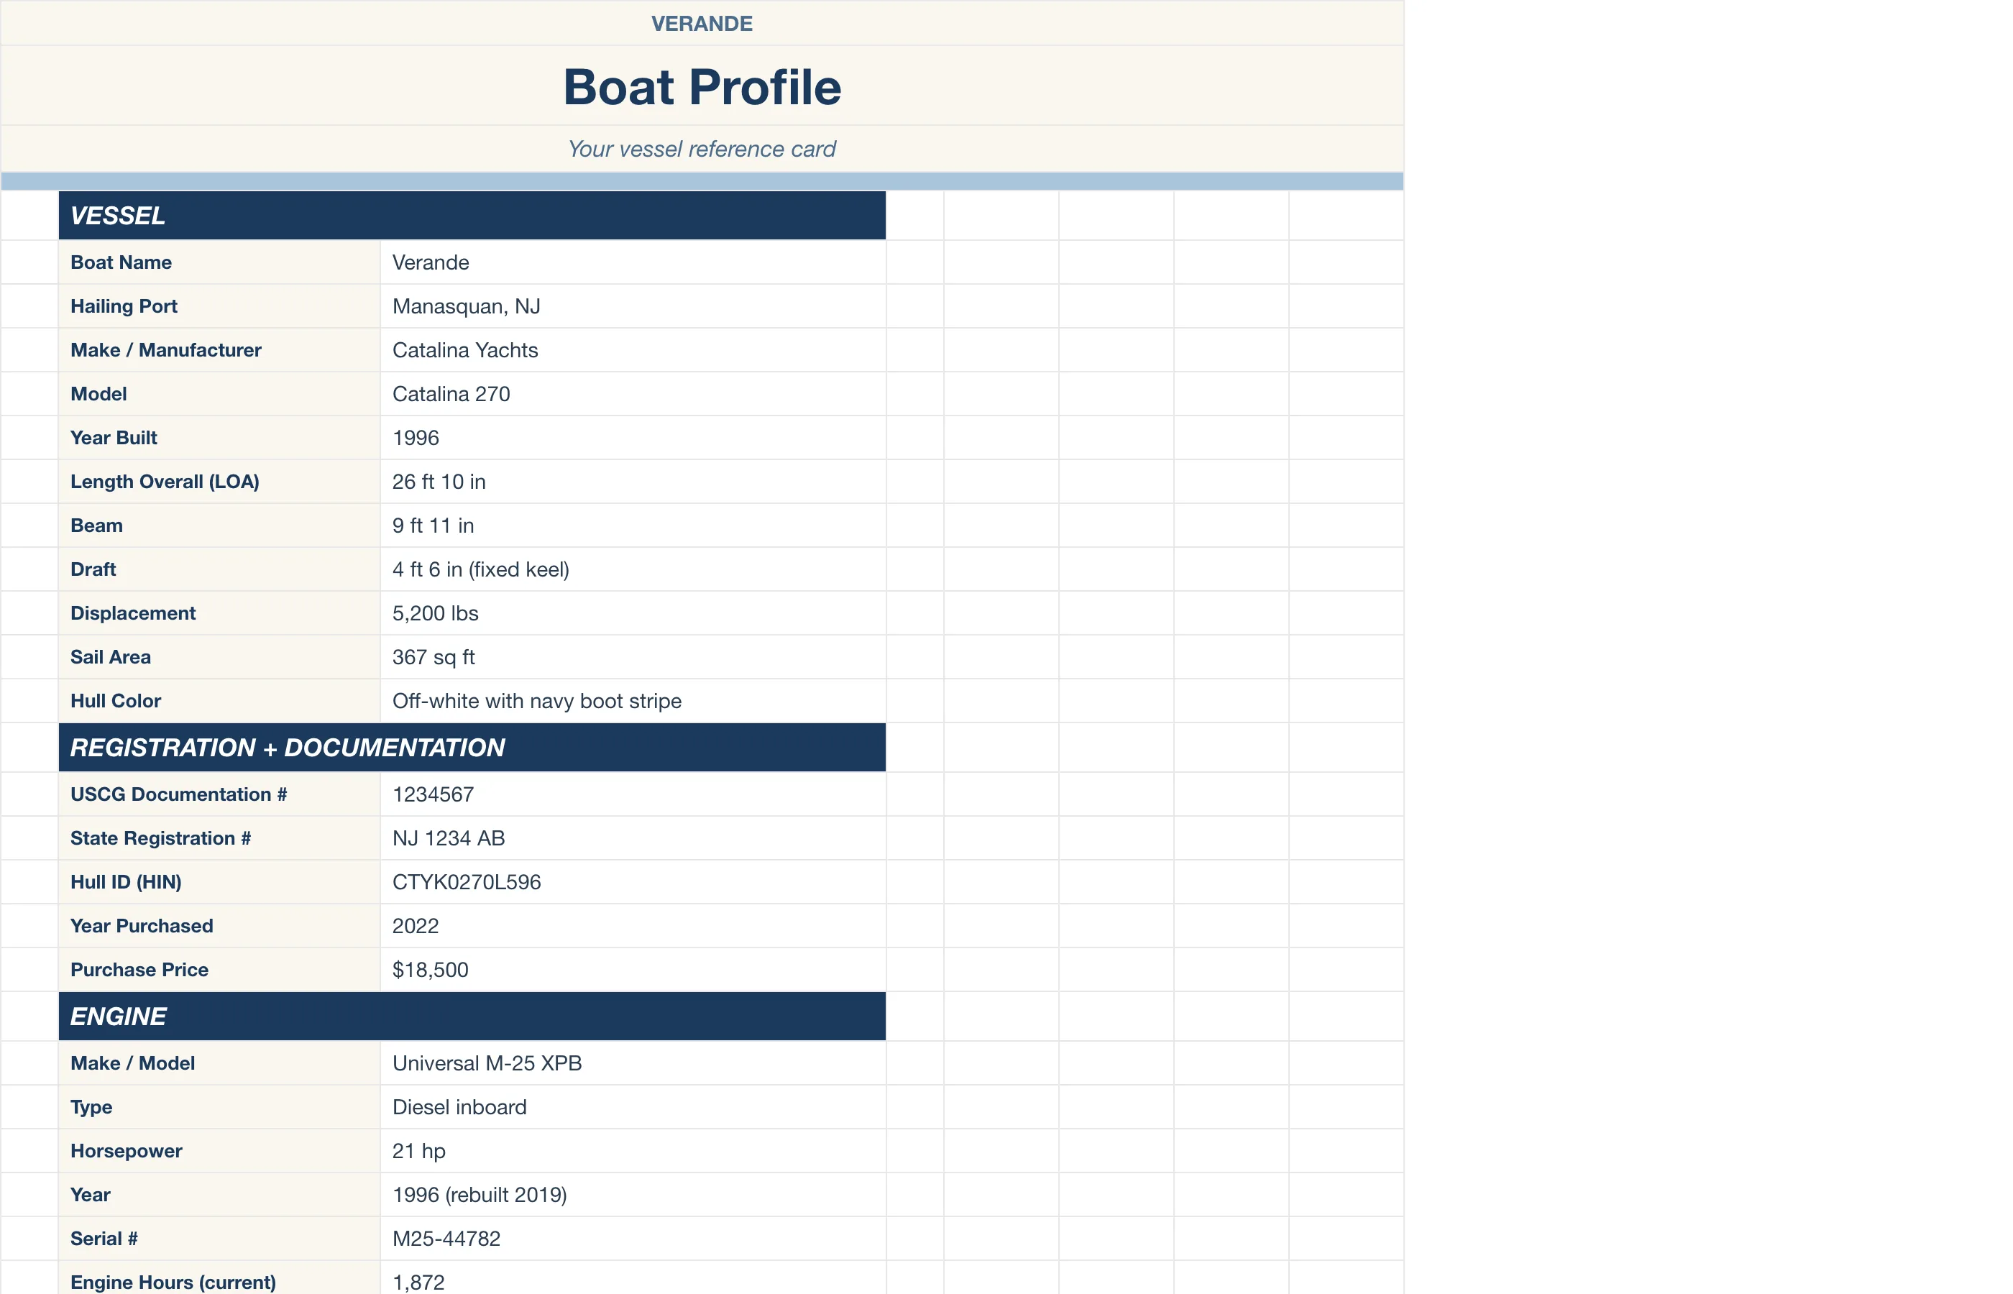Select the '367 sq ft' cell

[633, 657]
